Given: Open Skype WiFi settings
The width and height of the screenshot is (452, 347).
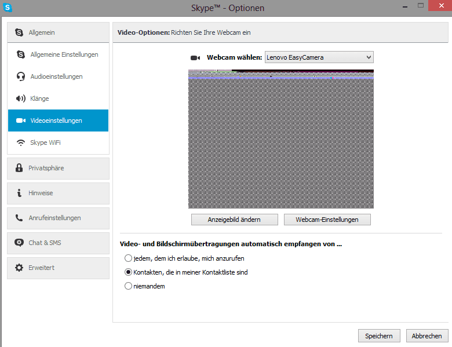Looking at the screenshot, I should coord(58,143).
